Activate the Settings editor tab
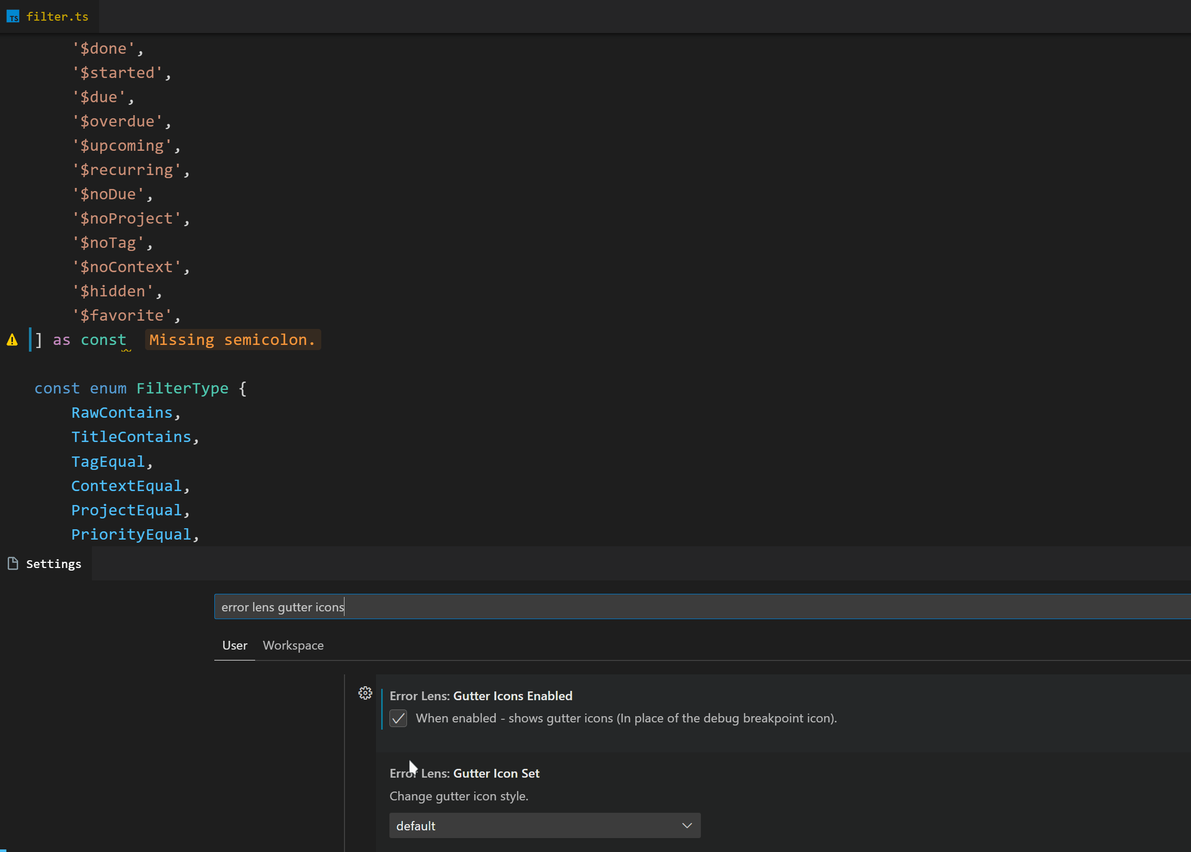Image resolution: width=1191 pixels, height=852 pixels. (54, 564)
